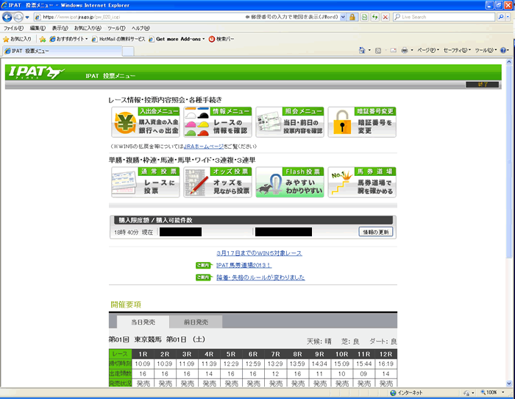Open the ヘルプ(H) menu
The width and height of the screenshot is (515, 399).
click(141, 28)
